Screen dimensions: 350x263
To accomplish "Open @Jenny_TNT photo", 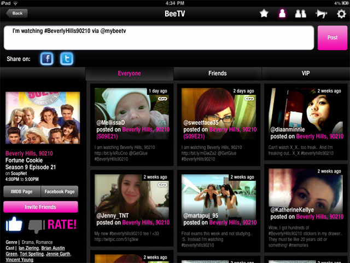I will [x=132, y=200].
